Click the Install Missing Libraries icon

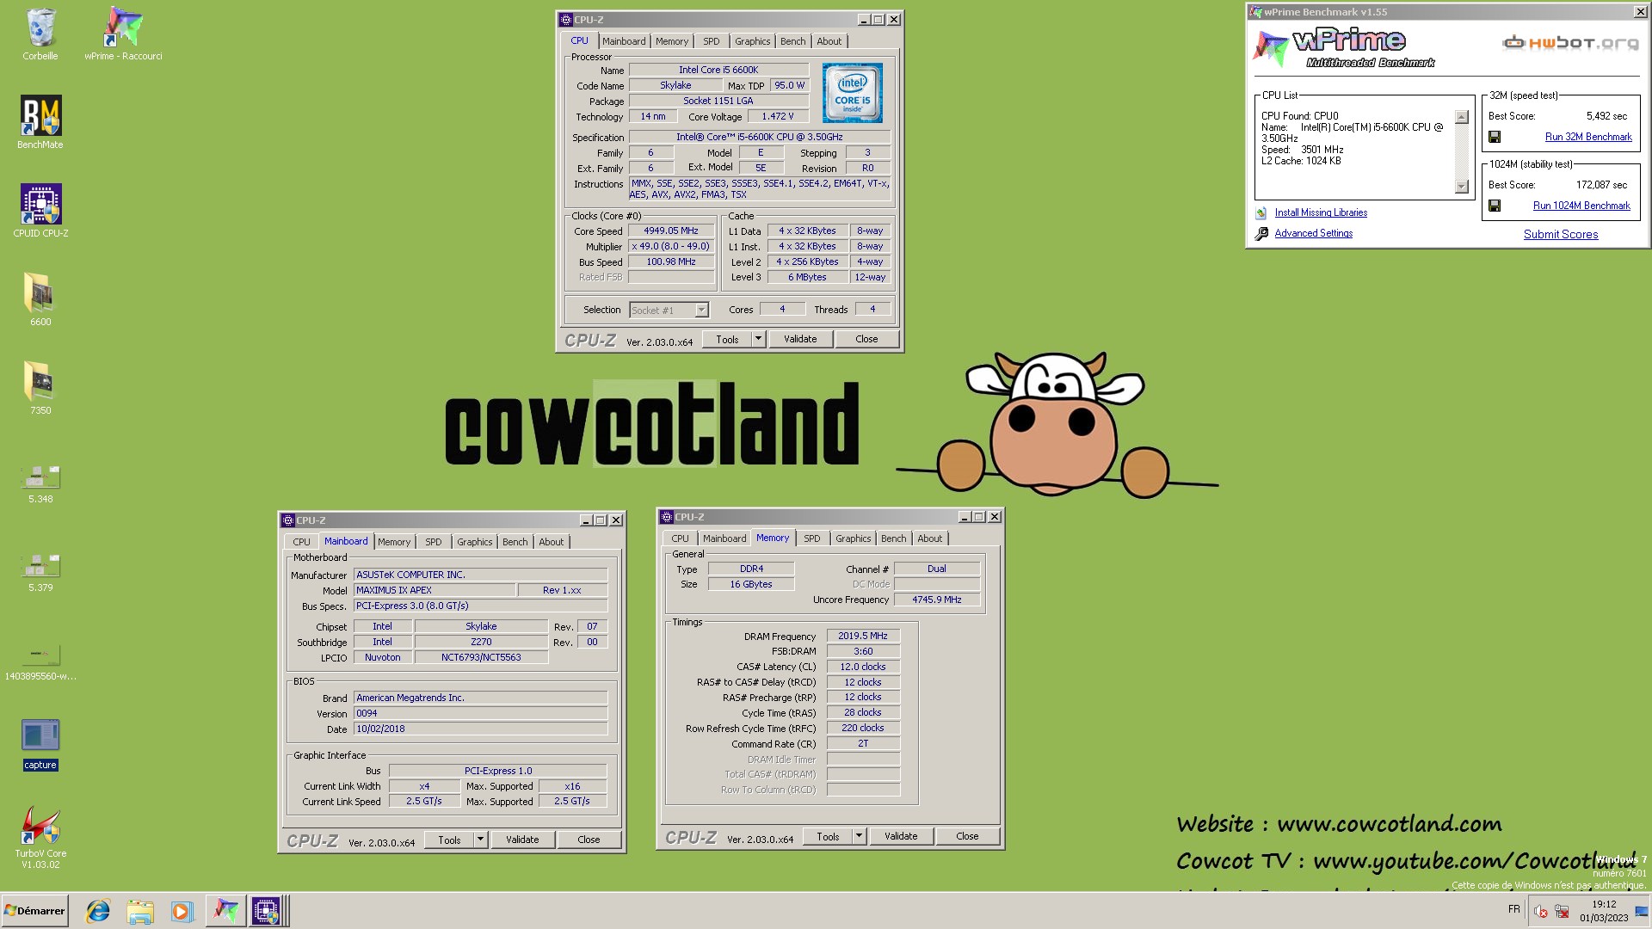click(1261, 212)
